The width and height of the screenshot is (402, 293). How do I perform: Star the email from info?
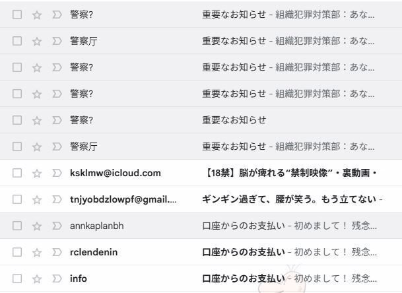pos(37,278)
